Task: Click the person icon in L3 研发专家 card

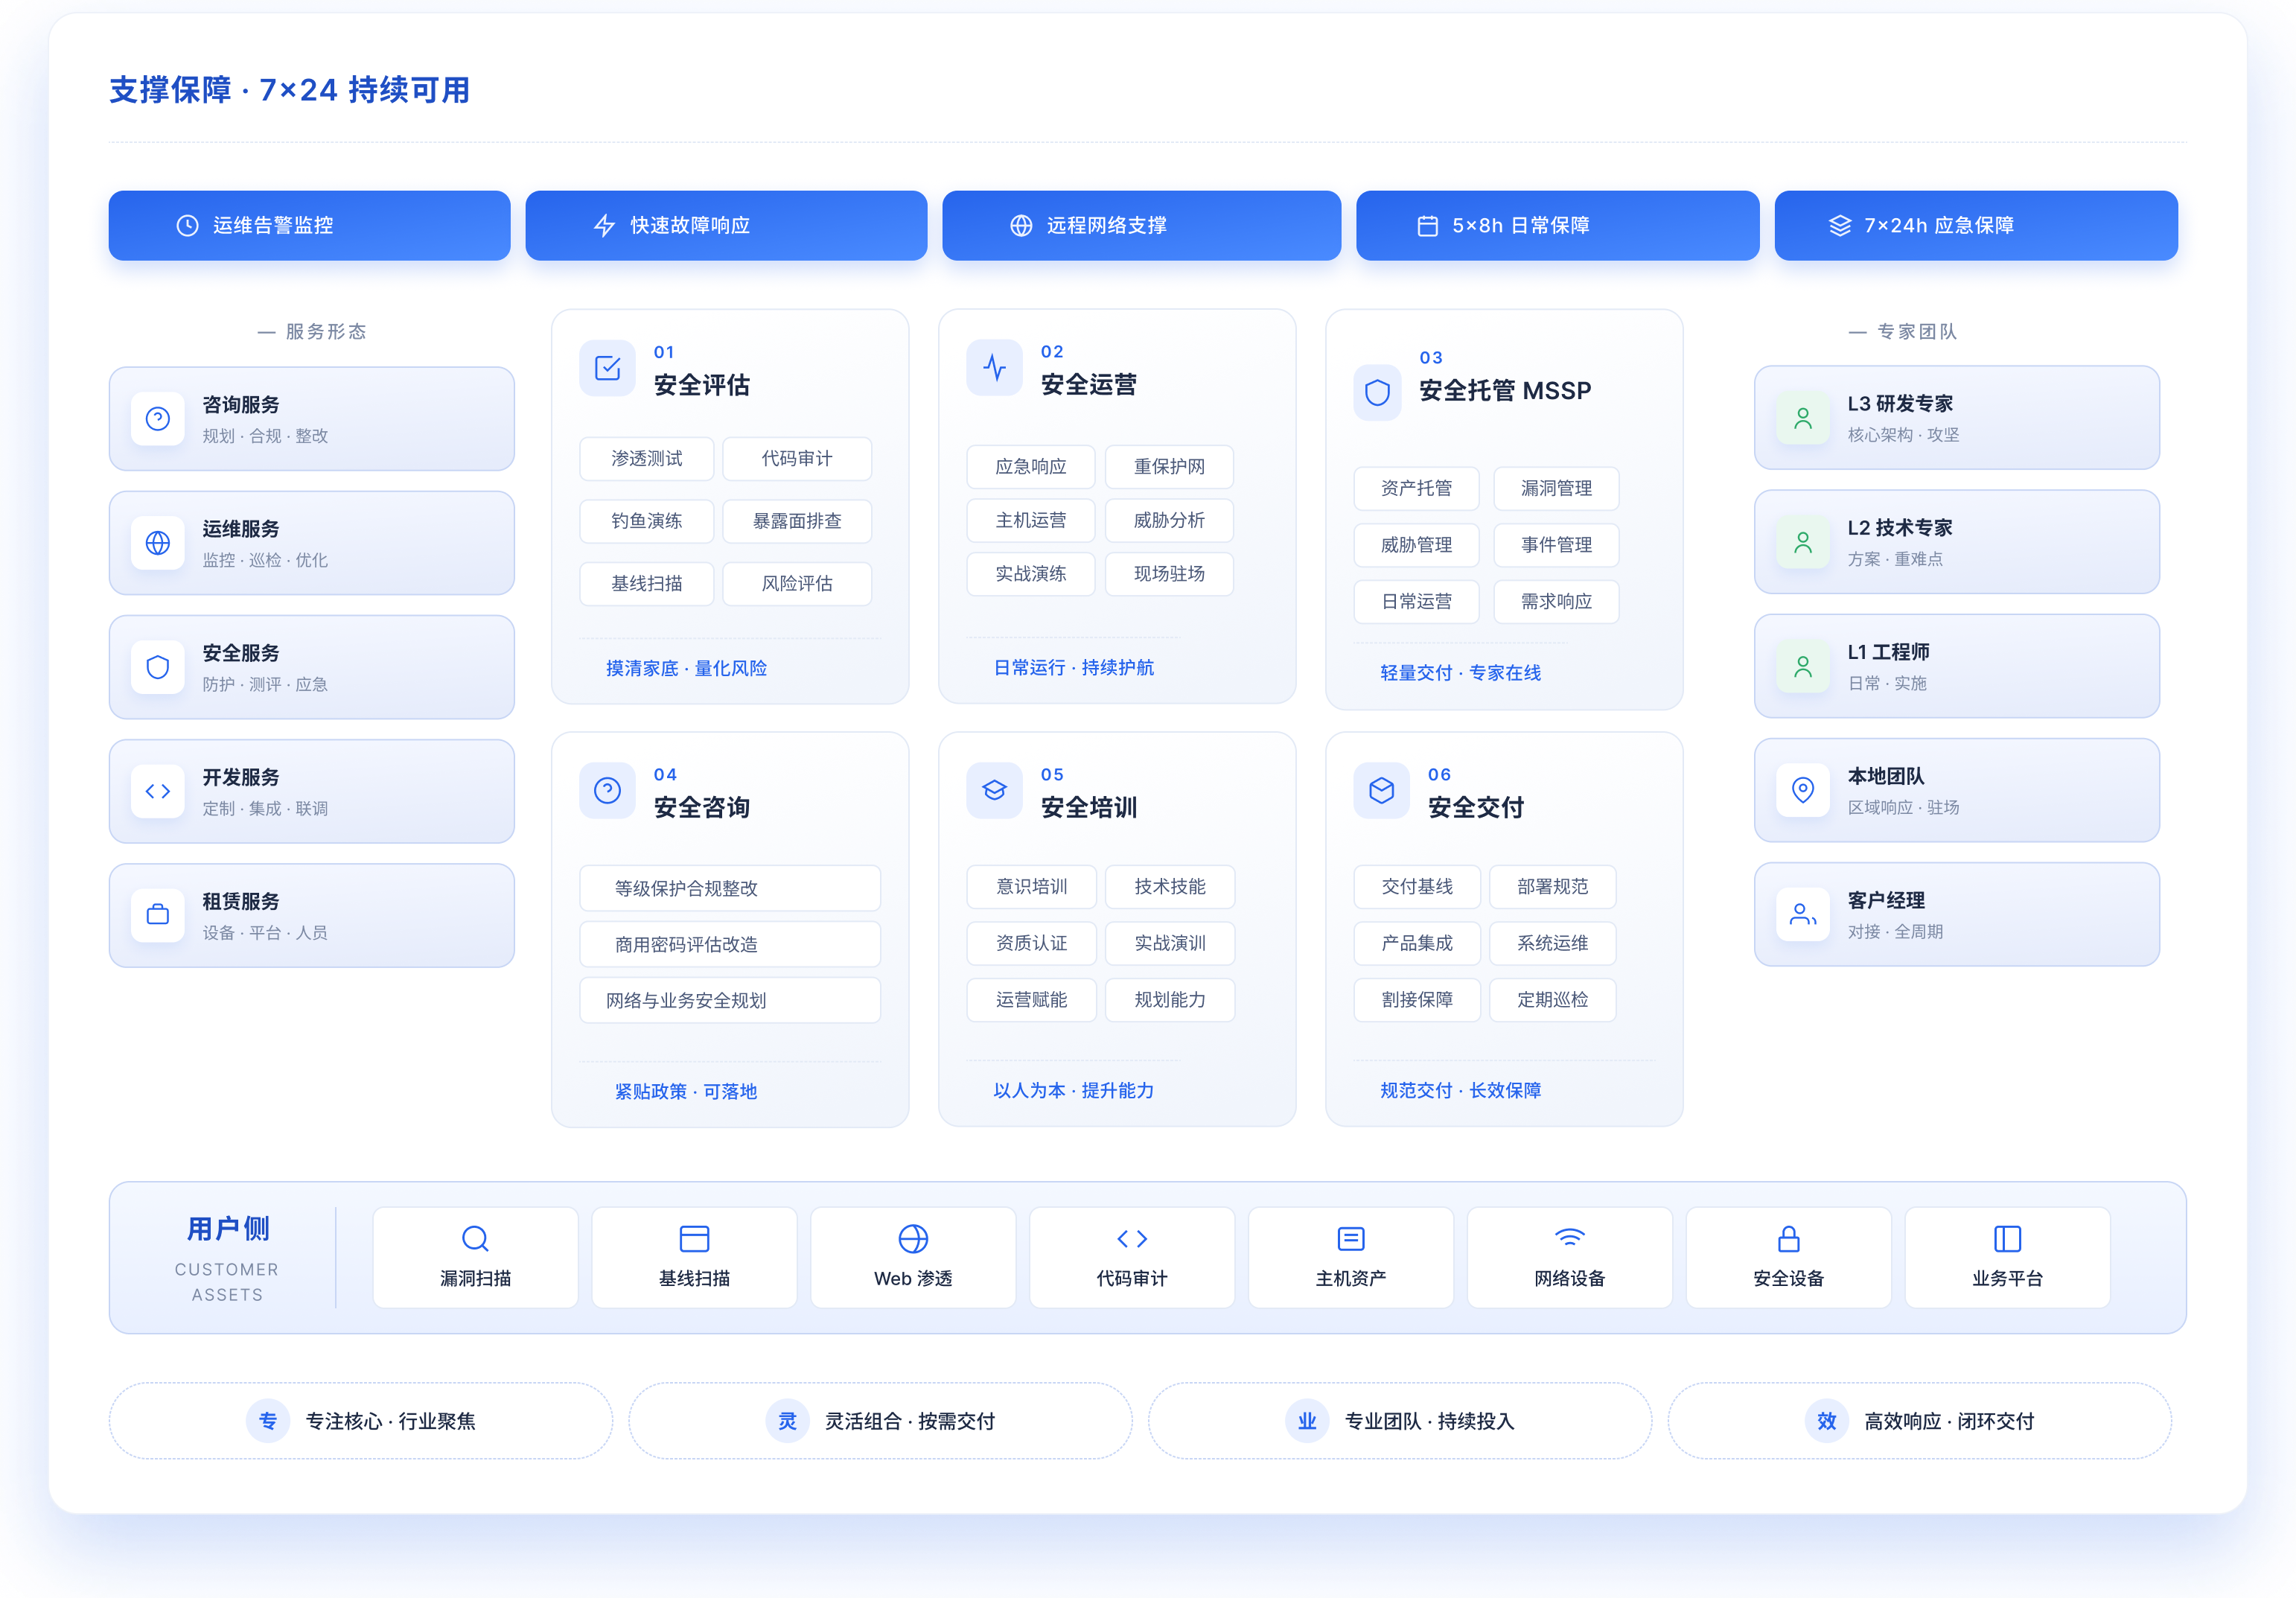Action: coord(1803,418)
